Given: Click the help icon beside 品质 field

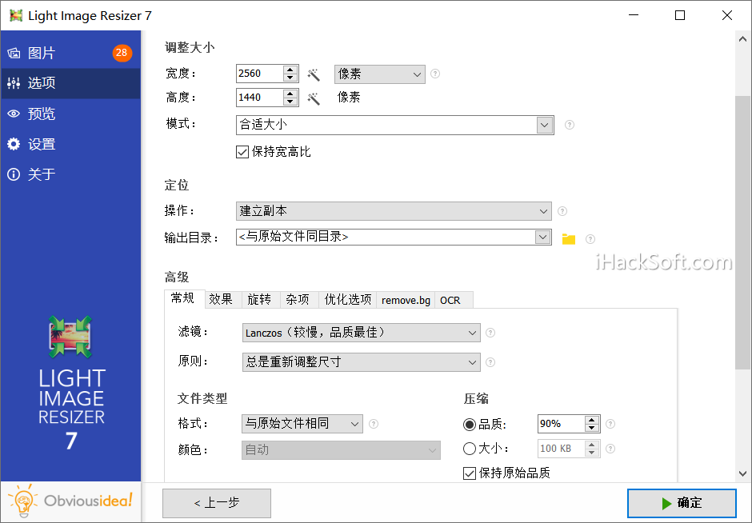Looking at the screenshot, I should [x=610, y=424].
